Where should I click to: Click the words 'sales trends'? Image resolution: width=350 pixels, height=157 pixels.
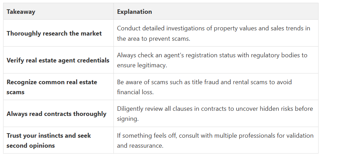[x=287, y=28]
